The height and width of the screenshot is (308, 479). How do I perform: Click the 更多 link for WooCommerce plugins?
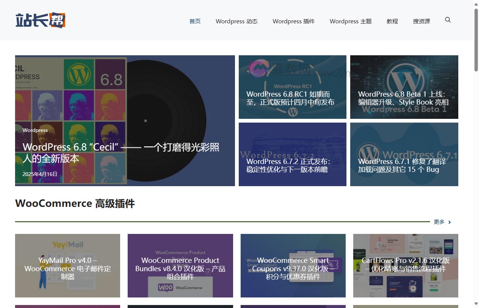[x=439, y=222]
